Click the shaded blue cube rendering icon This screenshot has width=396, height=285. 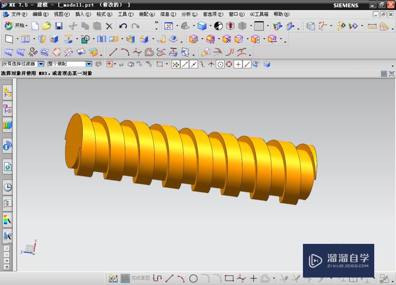(x=202, y=26)
